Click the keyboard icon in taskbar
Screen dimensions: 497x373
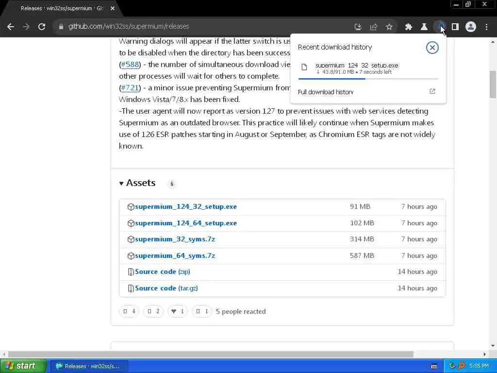tap(434, 366)
